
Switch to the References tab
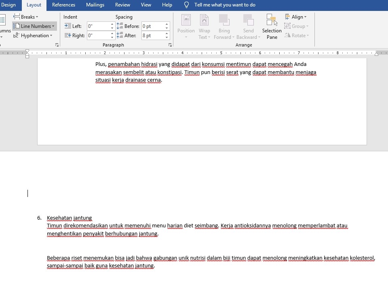click(63, 5)
